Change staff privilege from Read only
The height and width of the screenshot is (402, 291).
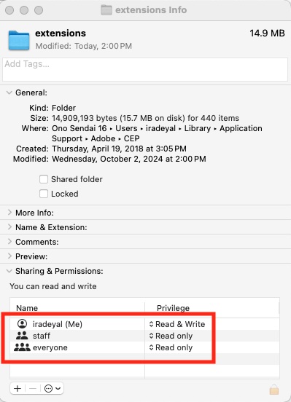tap(171, 336)
